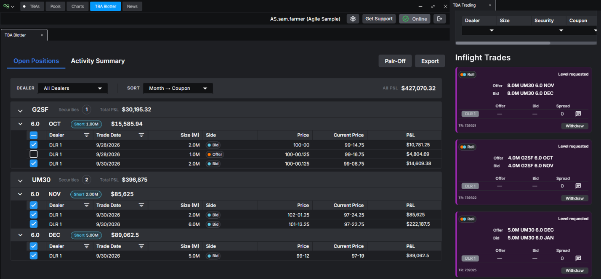Open the Month → Coupon sort dropdown
This screenshot has height=279, width=601.
[178, 88]
